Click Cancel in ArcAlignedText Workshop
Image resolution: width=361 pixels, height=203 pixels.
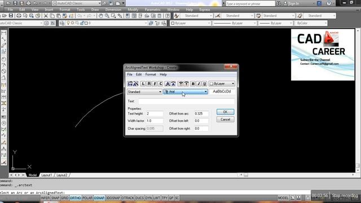226,120
